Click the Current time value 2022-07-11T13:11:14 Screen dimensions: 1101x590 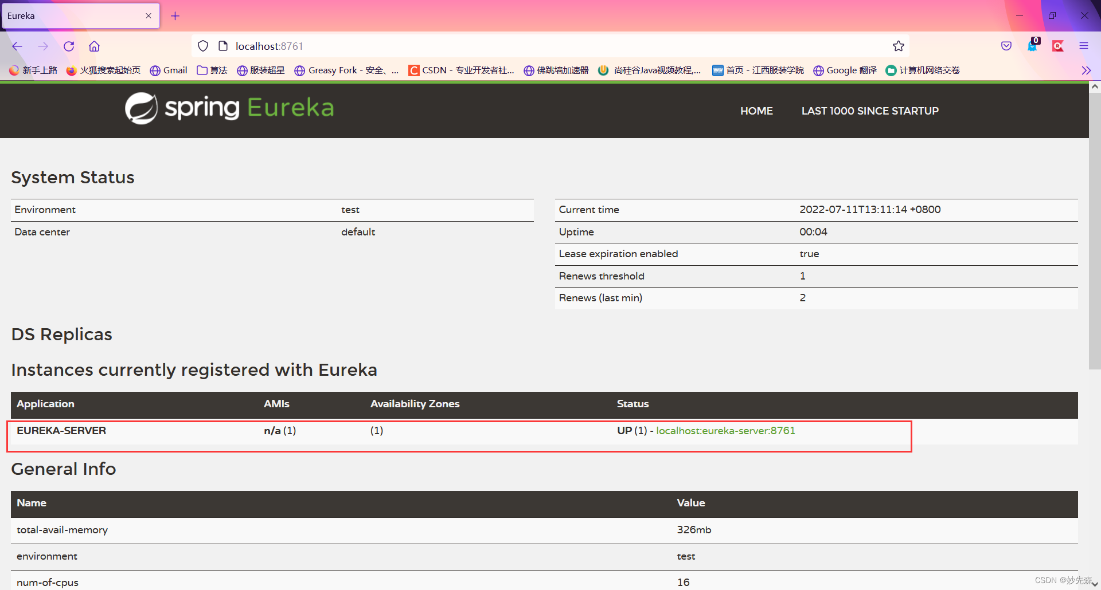[870, 210]
